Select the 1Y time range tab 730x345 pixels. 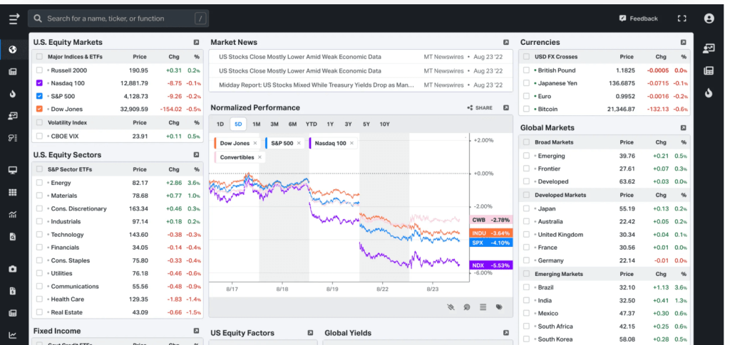click(x=330, y=124)
